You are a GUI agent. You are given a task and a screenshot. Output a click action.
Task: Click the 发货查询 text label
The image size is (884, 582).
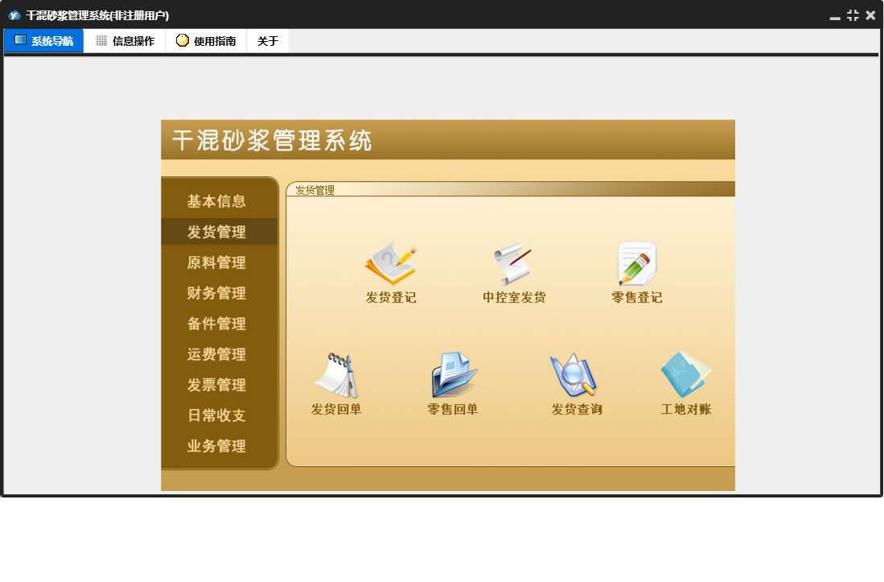pos(577,409)
